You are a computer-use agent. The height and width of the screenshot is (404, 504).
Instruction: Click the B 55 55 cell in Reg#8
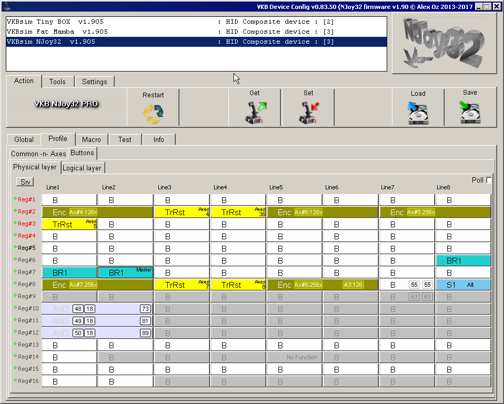click(407, 285)
